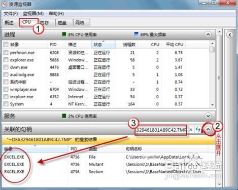The height and width of the screenshot is (190, 238).
Task: Tick the select-all checkbox beside 映像 header
Action: pyautogui.click(x=6, y=45)
